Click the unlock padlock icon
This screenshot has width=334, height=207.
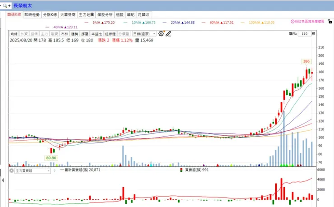click(330, 21)
